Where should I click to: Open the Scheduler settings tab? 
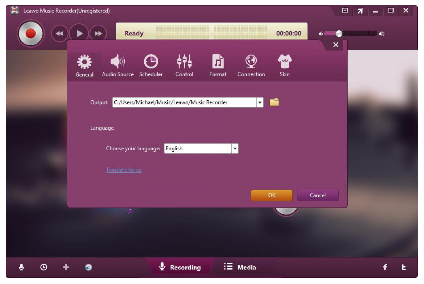151,66
